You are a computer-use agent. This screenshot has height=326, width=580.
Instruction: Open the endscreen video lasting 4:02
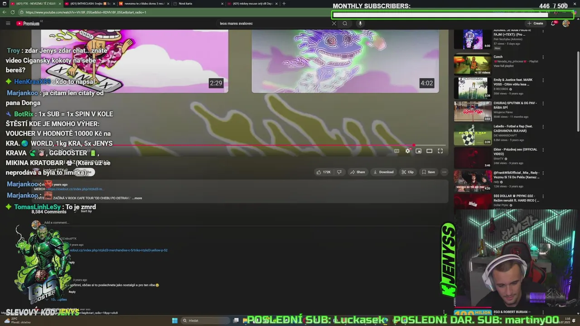click(345, 61)
